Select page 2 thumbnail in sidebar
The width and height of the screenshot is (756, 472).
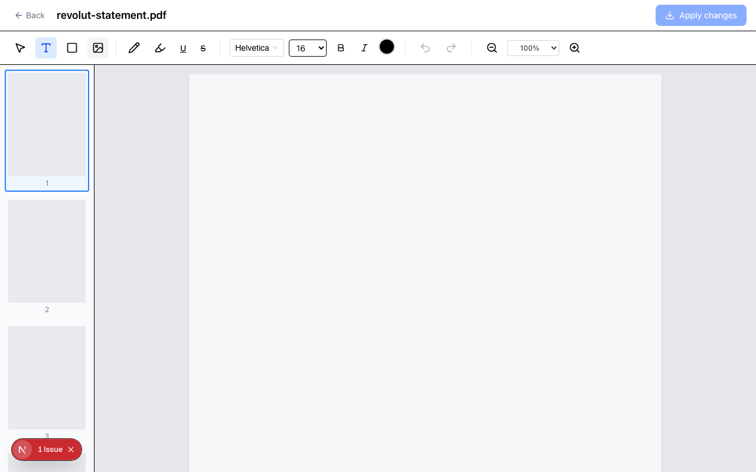pos(47,252)
